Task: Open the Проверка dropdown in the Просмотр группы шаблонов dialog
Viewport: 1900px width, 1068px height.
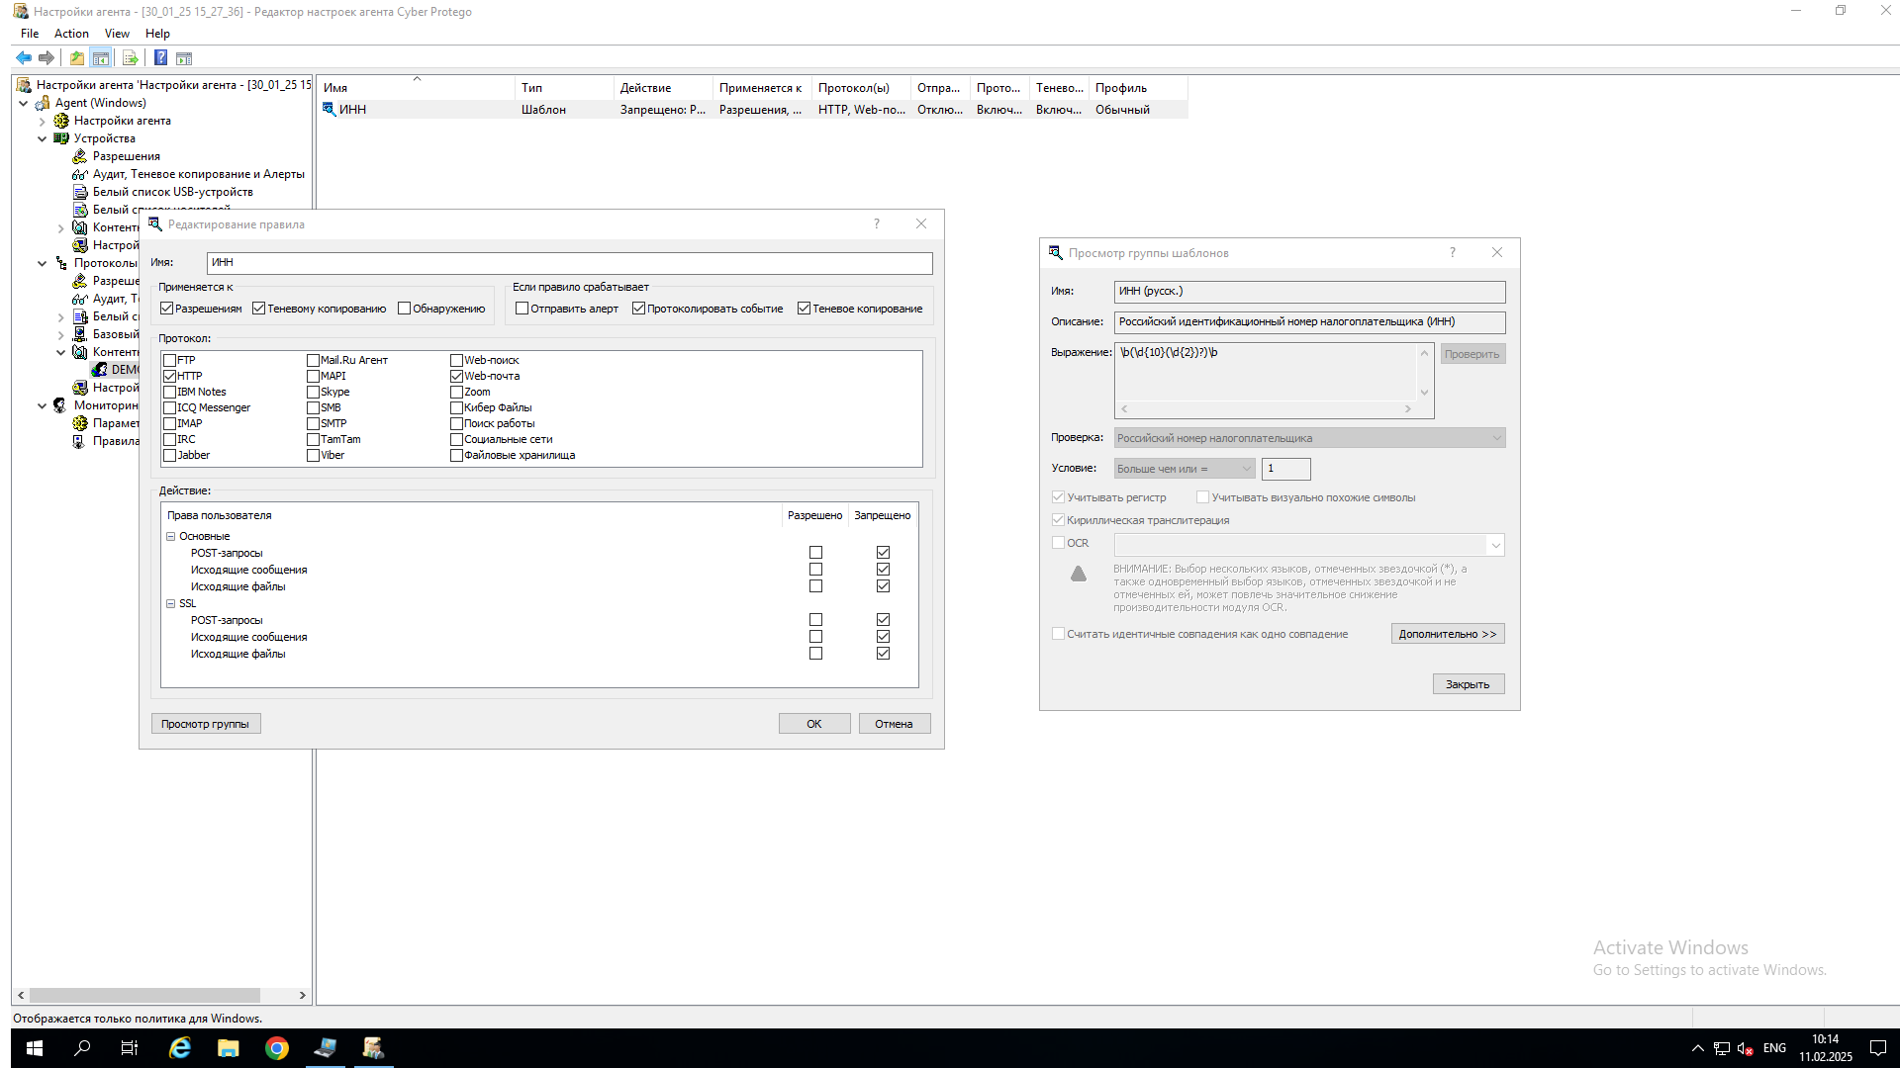Action: tap(1309, 438)
